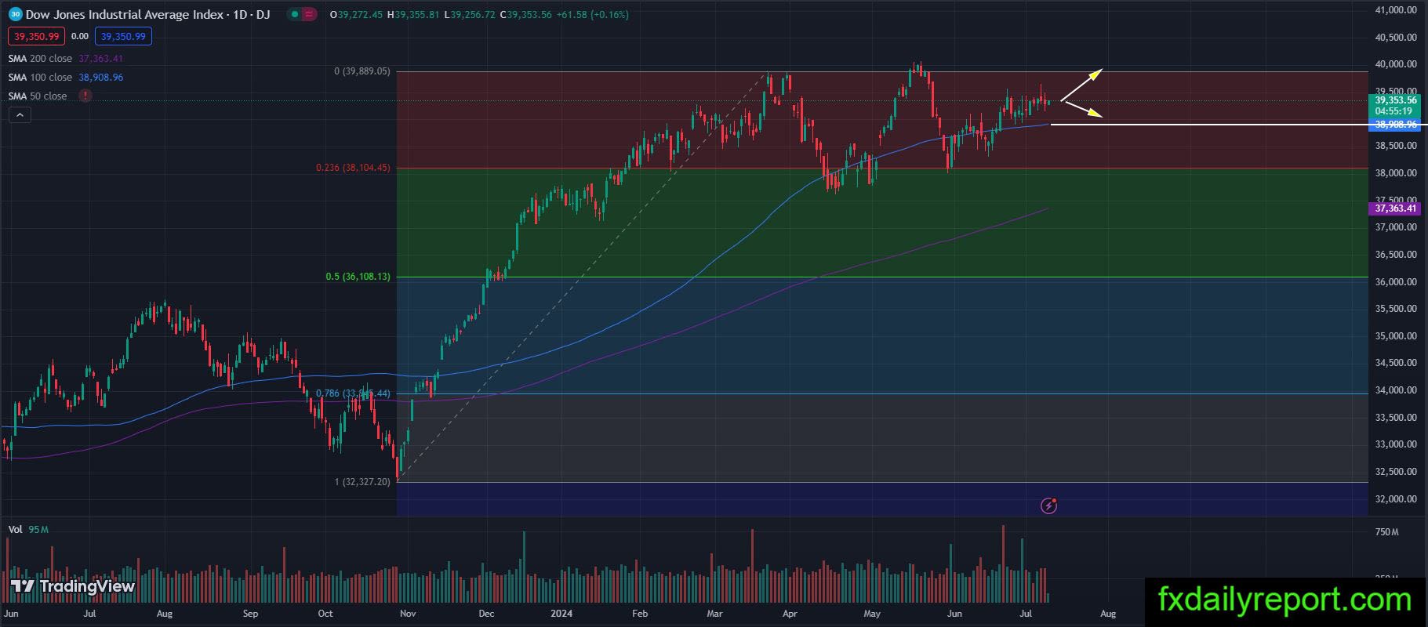Click the red-bordered 39,350.99 sell price button
This screenshot has width=1428, height=627.
click(37, 36)
